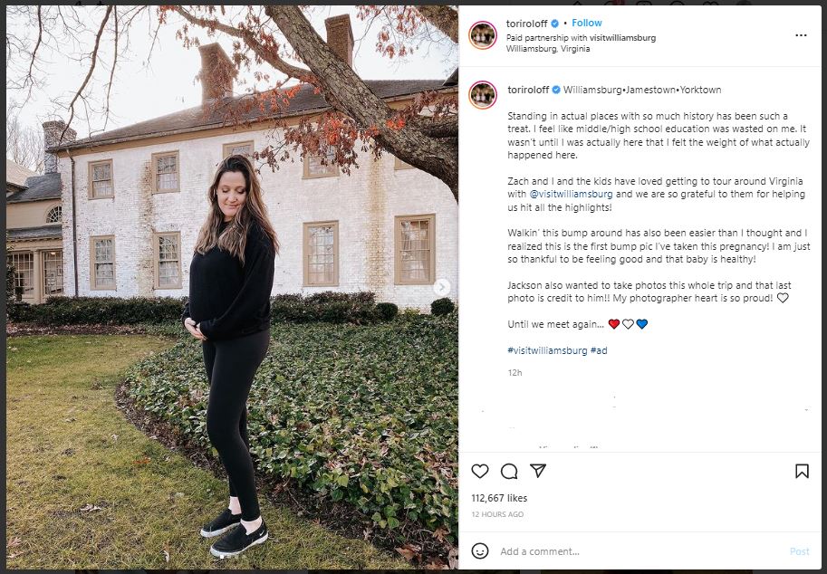Image resolution: width=827 pixels, height=574 pixels.
Task: Click the 12 HOURS AGO timestamp
Action: point(497,514)
